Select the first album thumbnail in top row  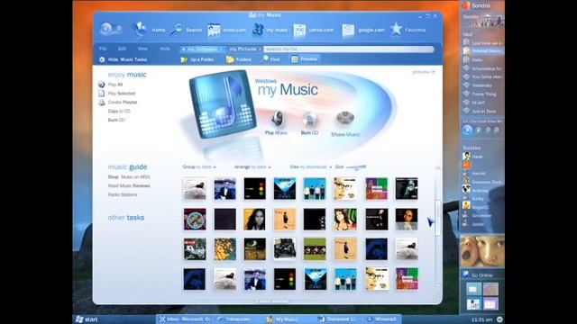pyautogui.click(x=195, y=188)
